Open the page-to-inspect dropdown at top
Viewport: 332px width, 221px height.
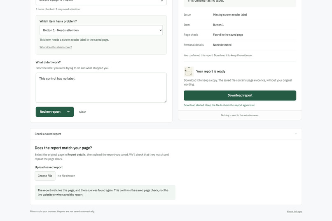tap(101, 2)
